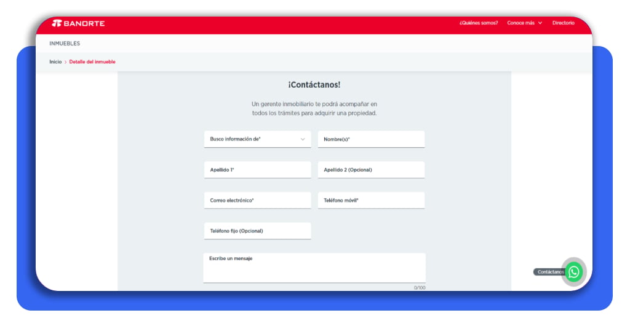Expand the Conoce más menu
The height and width of the screenshot is (329, 630).
(x=524, y=23)
